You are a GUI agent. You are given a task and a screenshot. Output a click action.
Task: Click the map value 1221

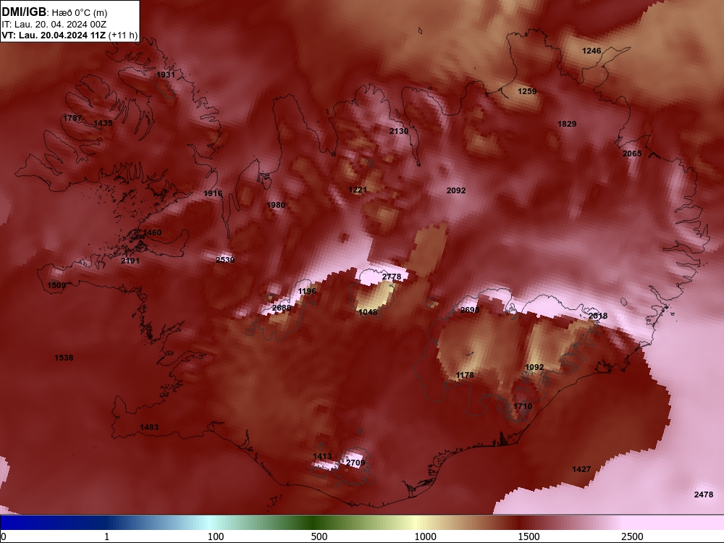click(358, 190)
